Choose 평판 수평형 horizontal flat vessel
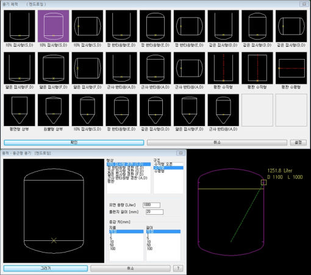Image resolution: width=311 pixels, height=275 pixels. pos(291,68)
